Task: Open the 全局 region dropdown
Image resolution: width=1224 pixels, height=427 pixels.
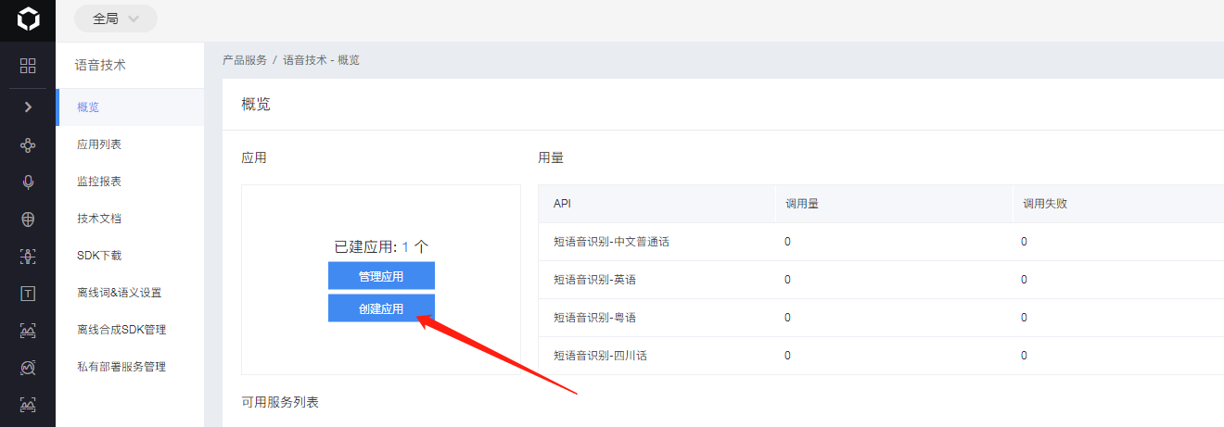Action: click(116, 19)
